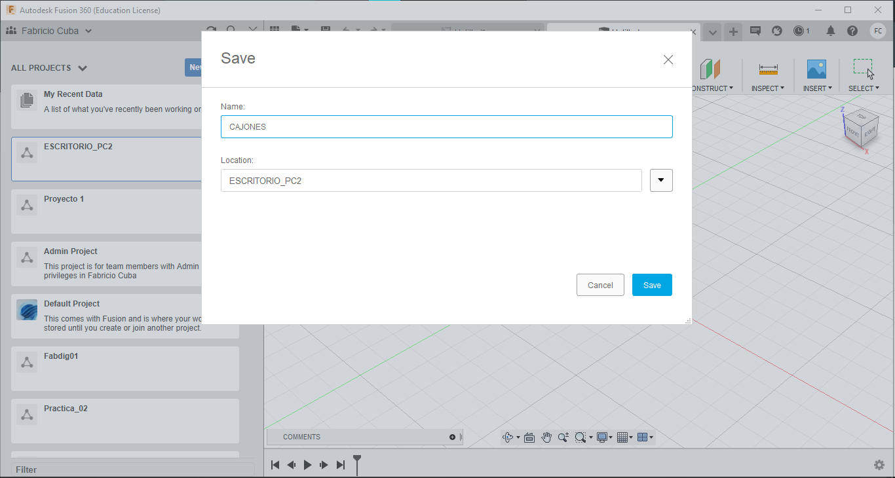The height and width of the screenshot is (478, 895).
Task: Click the Save disk icon in toolbar
Action: 326,30
